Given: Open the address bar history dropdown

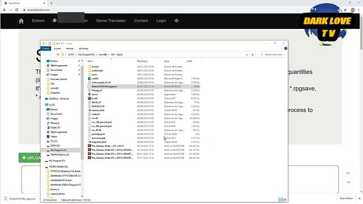Looking at the screenshot, I should tap(247, 55).
